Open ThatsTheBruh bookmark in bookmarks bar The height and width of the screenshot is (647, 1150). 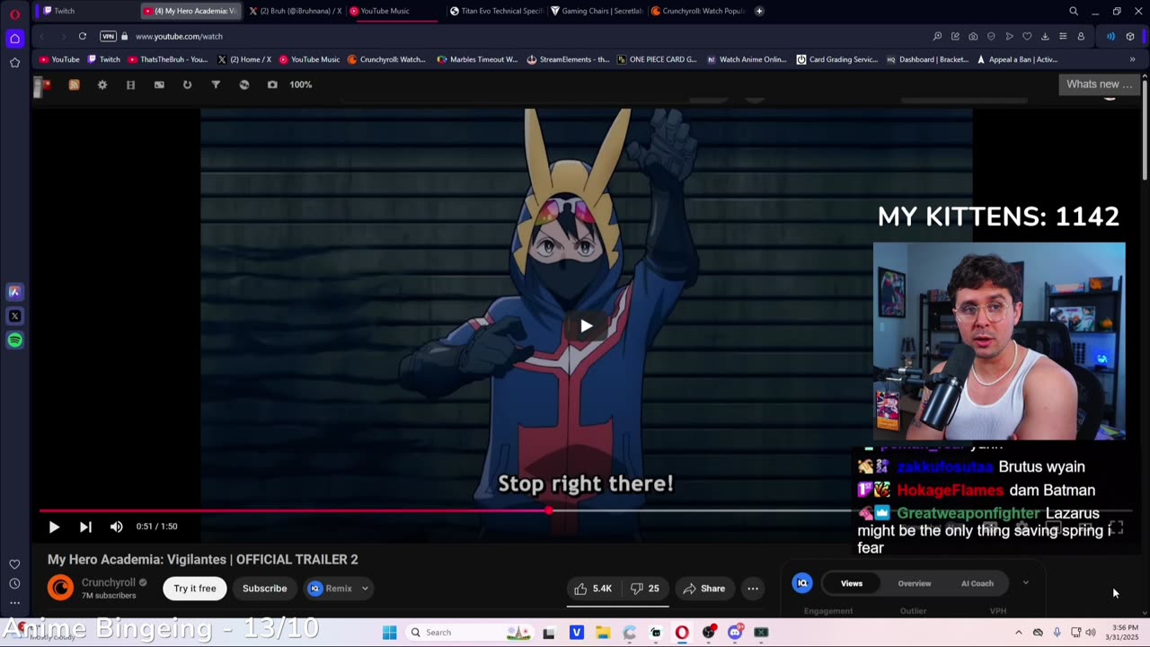[x=168, y=59]
